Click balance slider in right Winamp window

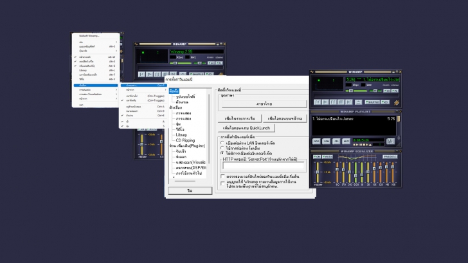click(x=375, y=91)
